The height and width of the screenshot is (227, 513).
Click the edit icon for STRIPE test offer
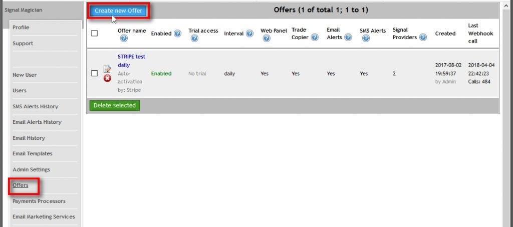pos(107,69)
